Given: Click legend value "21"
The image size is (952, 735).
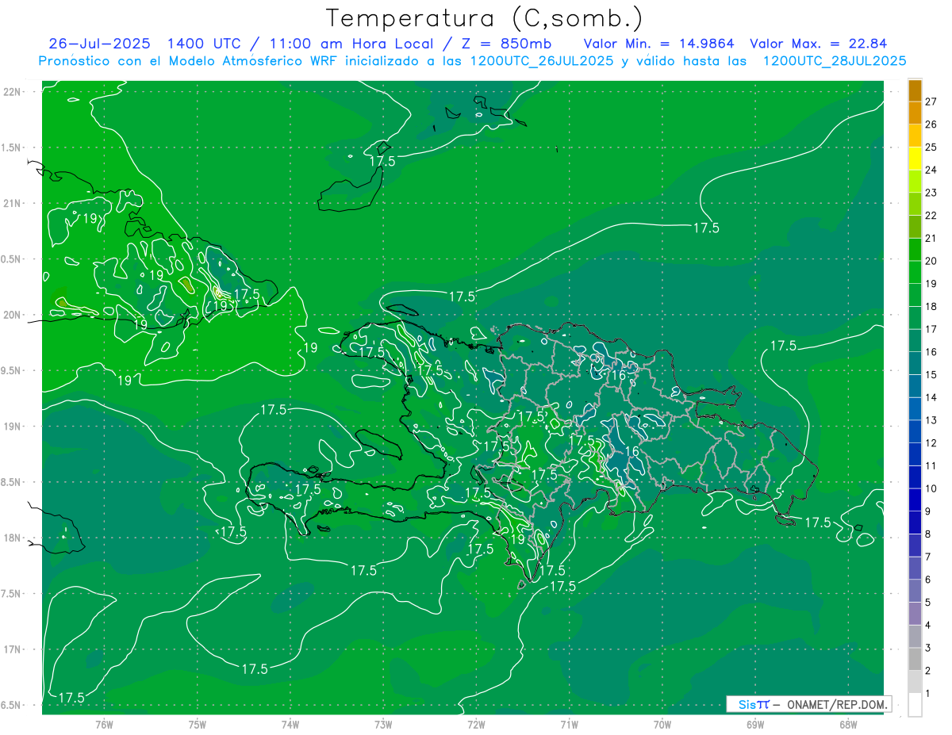Looking at the screenshot, I should click(931, 238).
